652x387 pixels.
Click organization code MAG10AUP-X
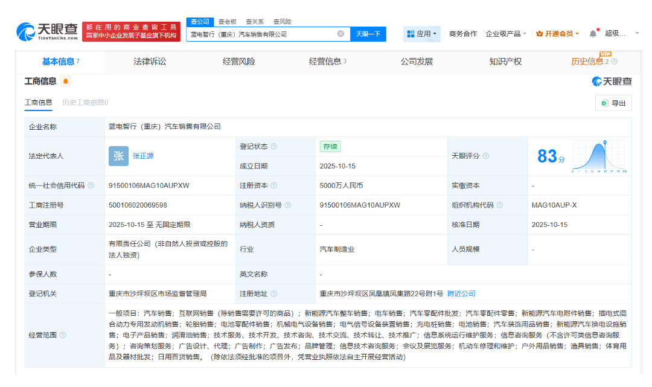pyautogui.click(x=554, y=205)
